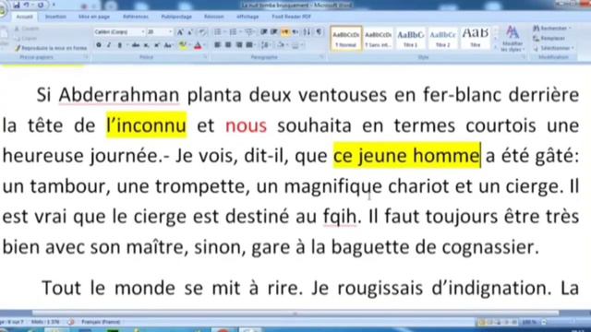The height and width of the screenshot is (332, 591).
Task: Apply the Titre style
Action: [x=476, y=39]
